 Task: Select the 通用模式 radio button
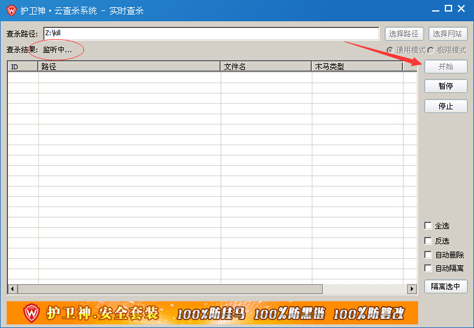(390, 50)
